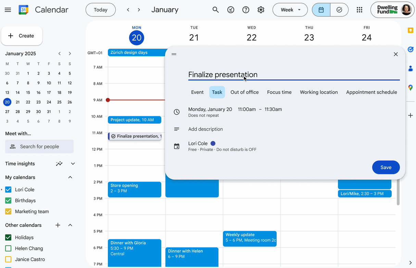Image resolution: width=416 pixels, height=268 pixels.
Task: Click the Lori Cole blue color dot
Action: (x=213, y=144)
